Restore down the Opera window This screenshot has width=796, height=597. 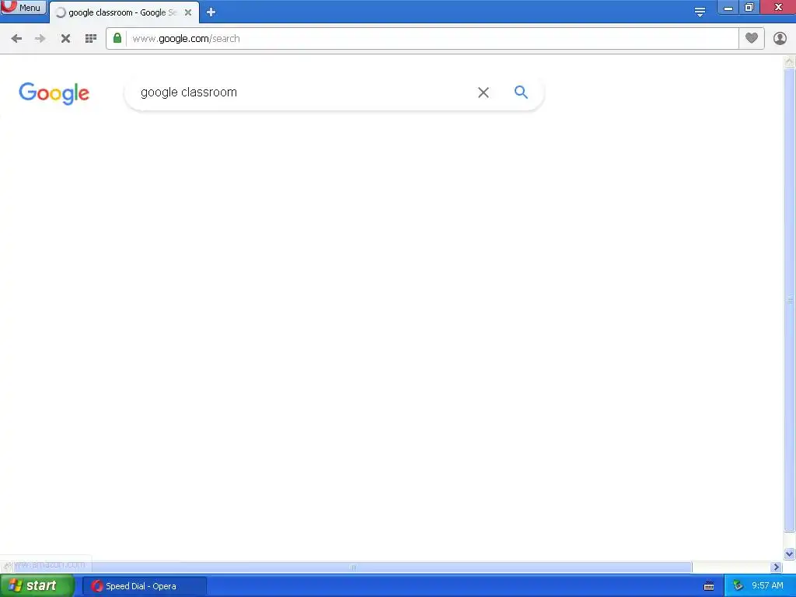(749, 7)
